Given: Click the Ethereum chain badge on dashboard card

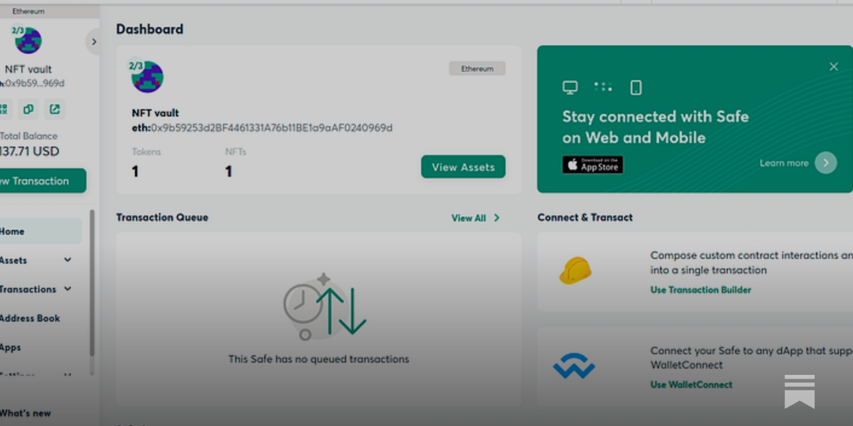Looking at the screenshot, I should (x=477, y=69).
